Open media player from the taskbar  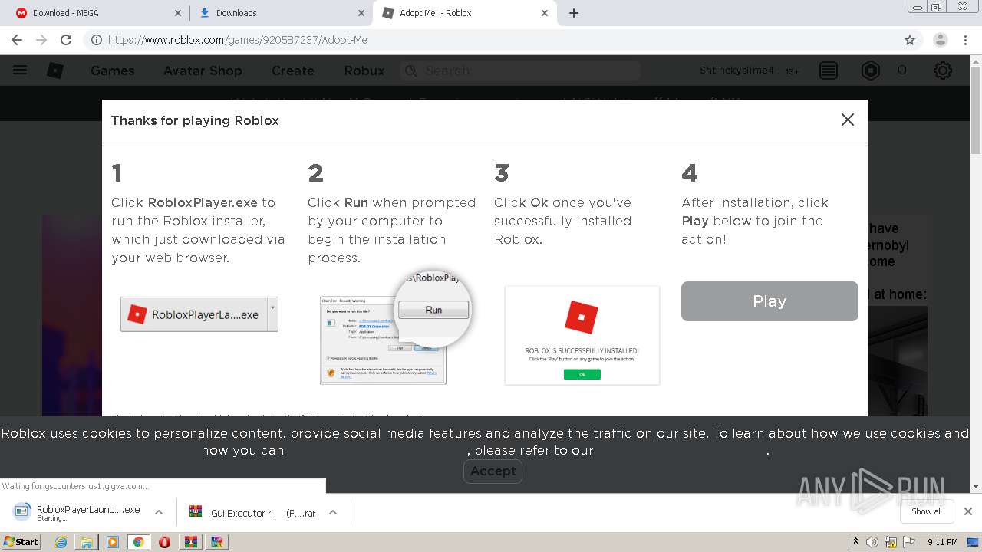[113, 542]
